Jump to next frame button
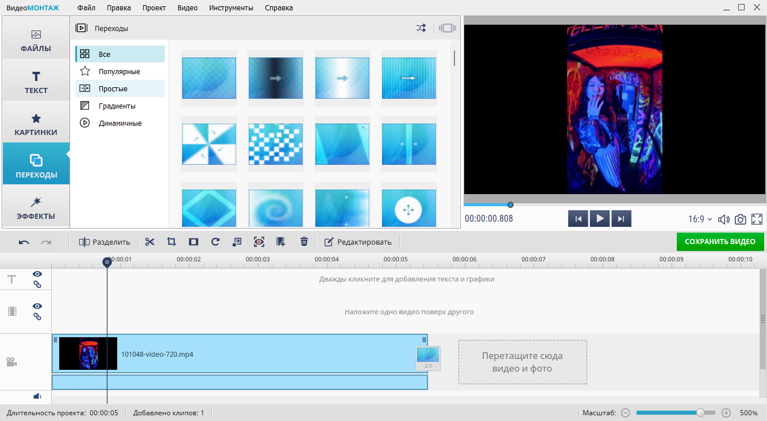This screenshot has width=767, height=421. pos(622,219)
